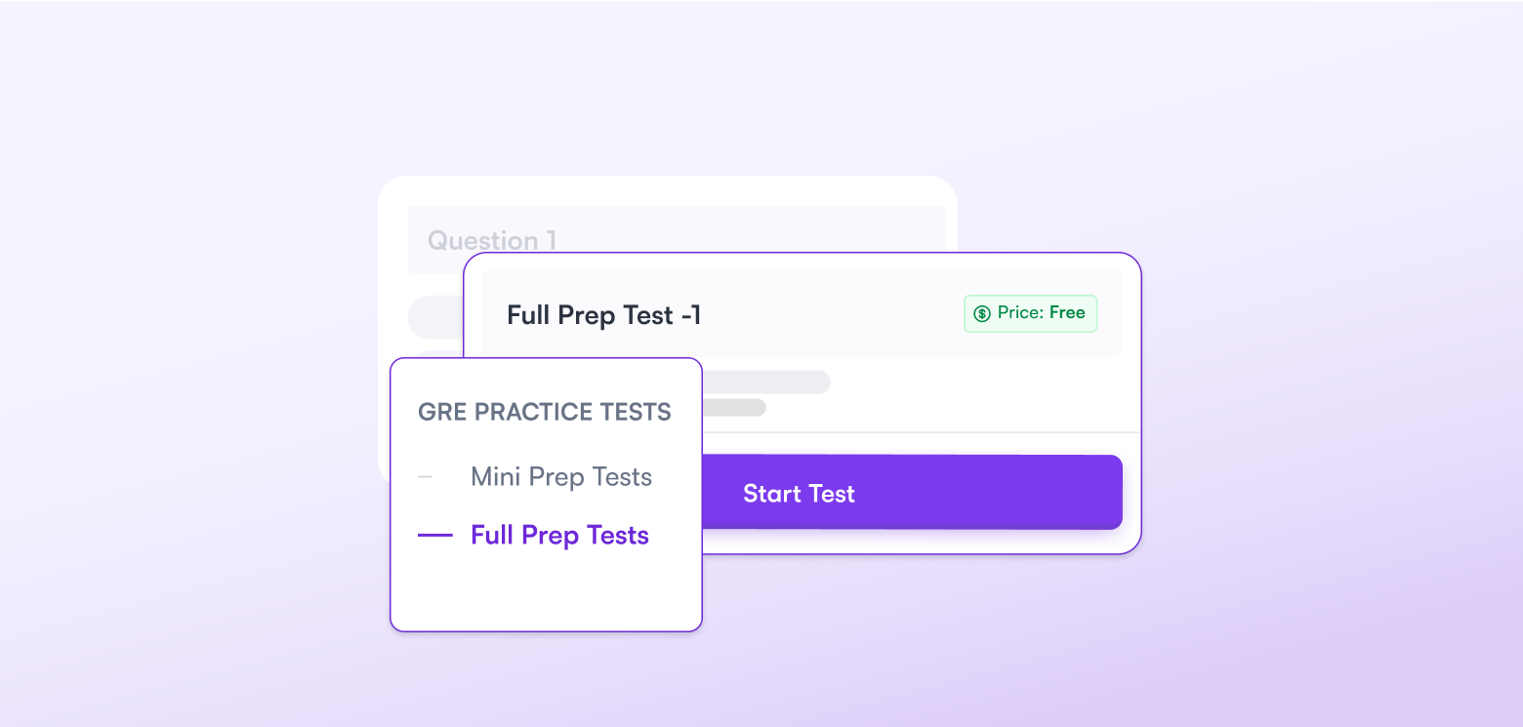Image resolution: width=1523 pixels, height=727 pixels.
Task: Click the purple line beside Full Prep Tests
Action: pos(434,535)
